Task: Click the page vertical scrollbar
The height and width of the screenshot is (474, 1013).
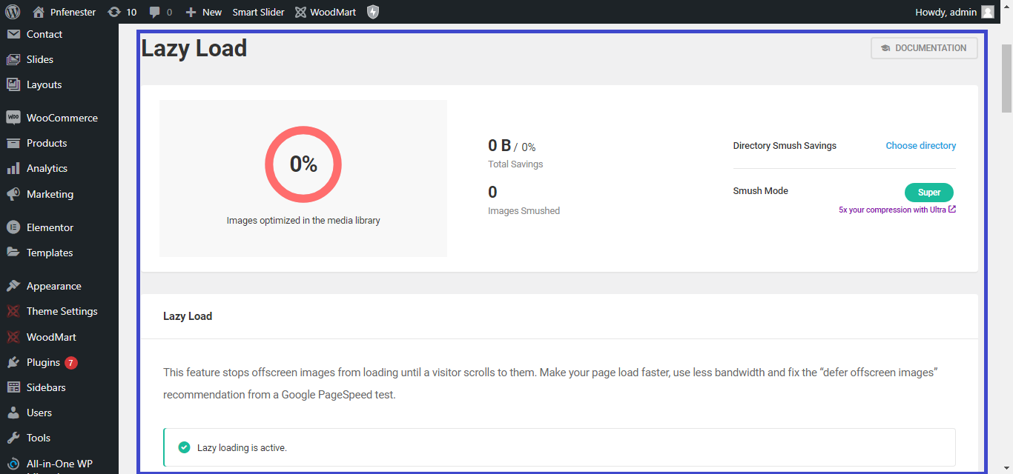Action: 1006,78
